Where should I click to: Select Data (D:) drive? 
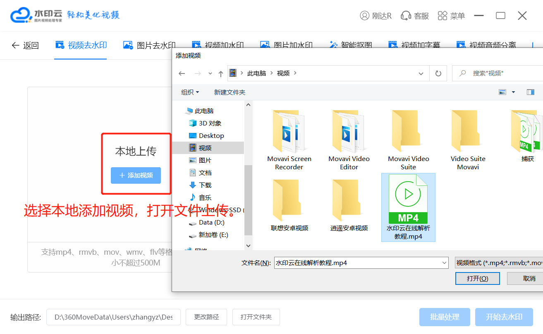pos(211,222)
